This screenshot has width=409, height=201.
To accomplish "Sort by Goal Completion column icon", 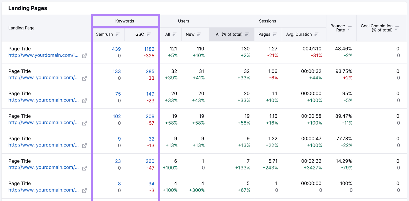I will tap(397, 28).
